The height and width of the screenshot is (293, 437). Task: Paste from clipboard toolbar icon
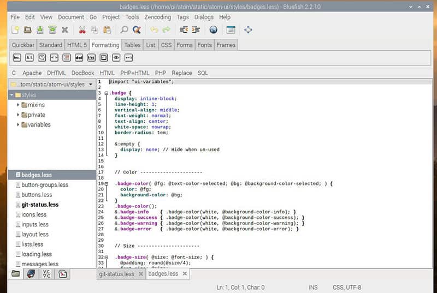[107, 30]
